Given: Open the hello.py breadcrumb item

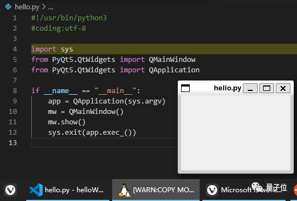Looking at the screenshot, I should pyautogui.click(x=27, y=7).
